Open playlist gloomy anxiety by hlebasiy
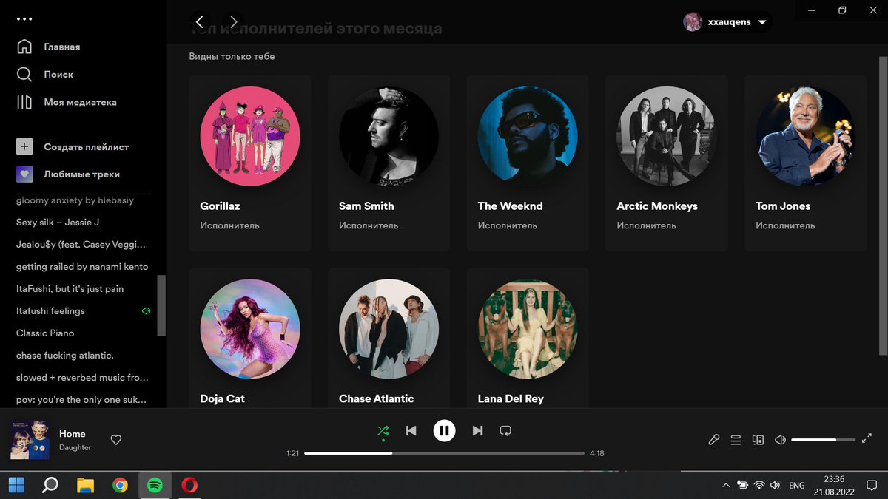 75,200
